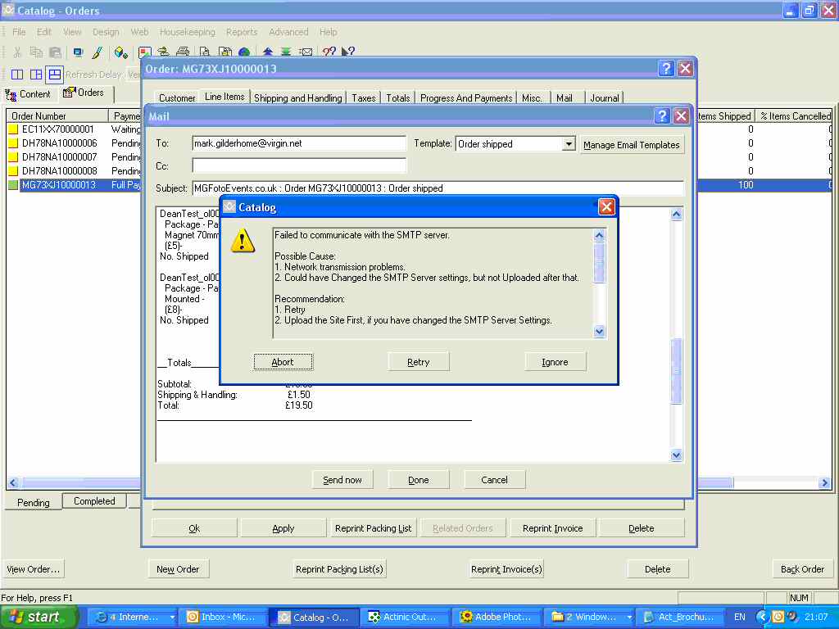Viewport: 839px width, 629px height.
Task: Click the help question mark on Mail window
Action: (662, 116)
